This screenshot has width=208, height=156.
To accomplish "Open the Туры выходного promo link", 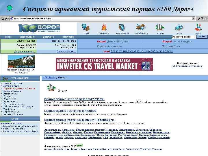I will point(171,46).
